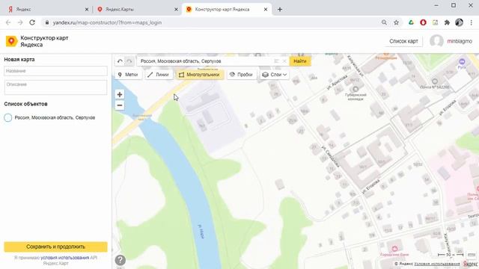Viewport: 479px width, 269px height.
Task: Click the Почта № 142200 map marker
Action: 435,81
